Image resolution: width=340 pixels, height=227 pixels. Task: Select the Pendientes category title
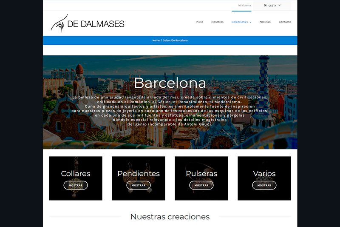tap(139, 174)
